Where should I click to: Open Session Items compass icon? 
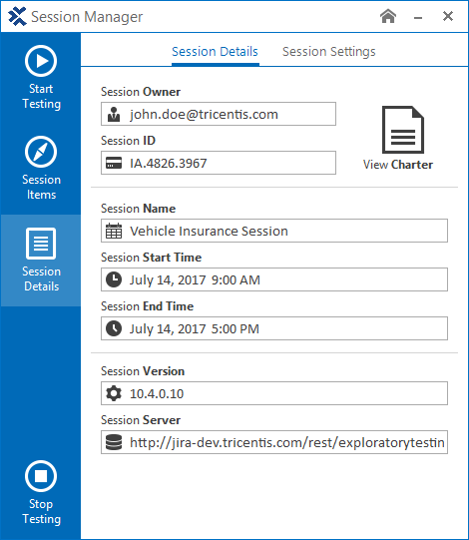(41, 152)
